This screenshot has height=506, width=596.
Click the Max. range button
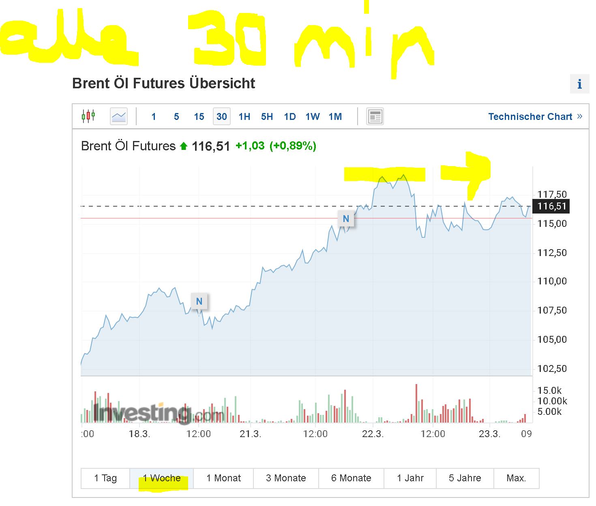[x=516, y=478]
